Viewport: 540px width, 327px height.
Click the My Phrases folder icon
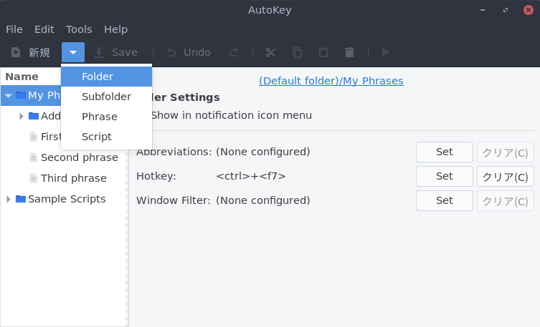[x=21, y=95]
